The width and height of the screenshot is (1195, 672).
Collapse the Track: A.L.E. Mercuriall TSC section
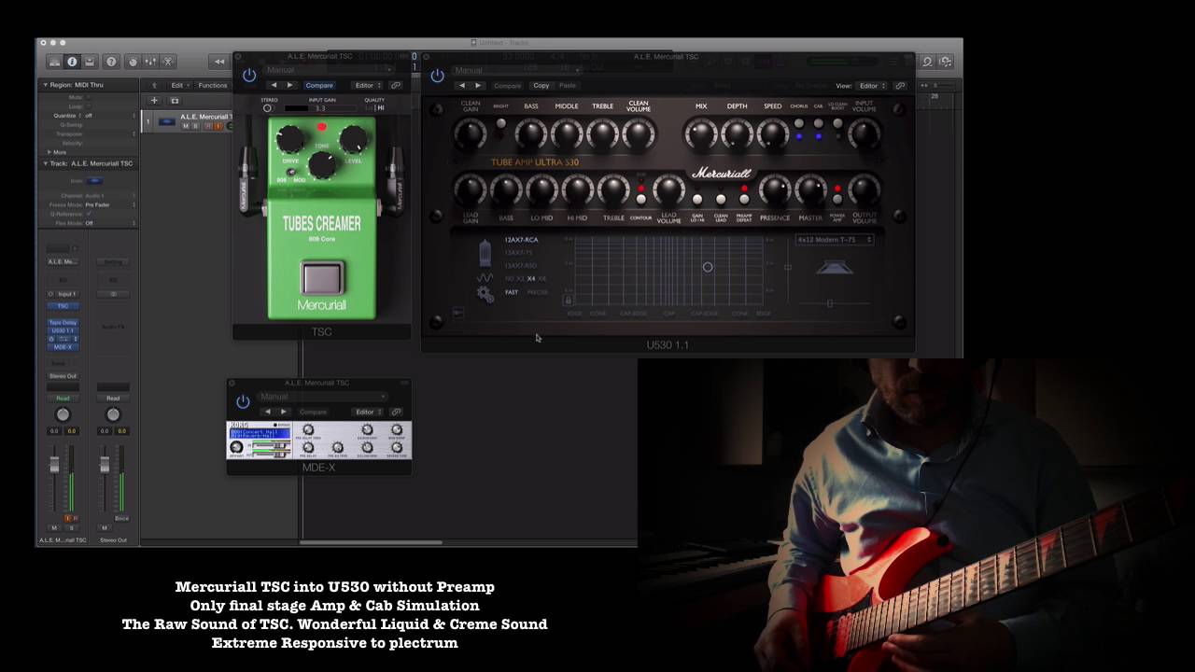coord(45,163)
